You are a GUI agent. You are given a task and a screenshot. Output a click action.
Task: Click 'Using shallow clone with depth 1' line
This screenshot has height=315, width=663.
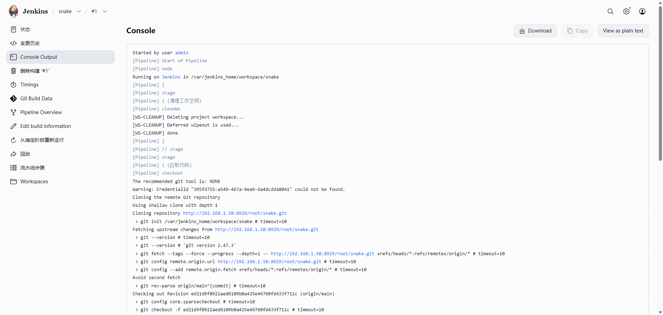175,205
